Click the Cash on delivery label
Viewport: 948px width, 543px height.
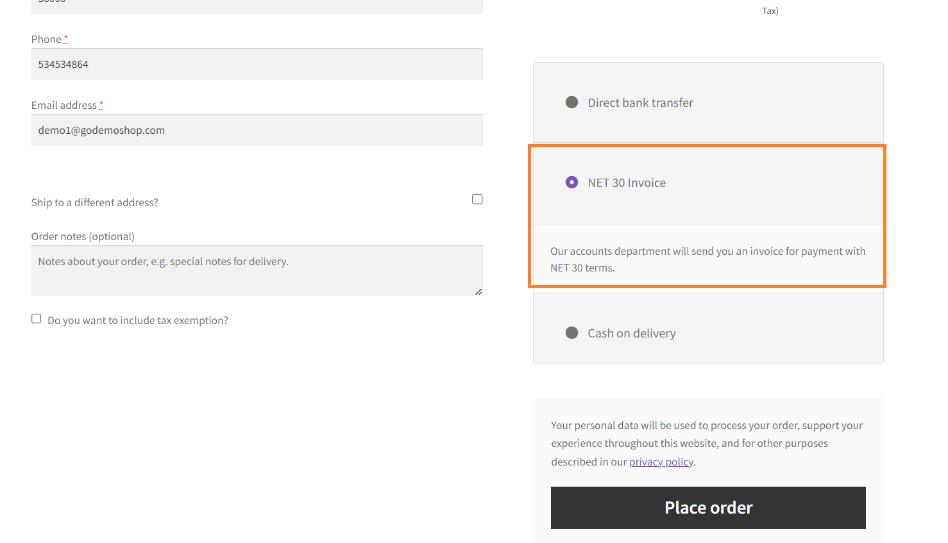(632, 333)
